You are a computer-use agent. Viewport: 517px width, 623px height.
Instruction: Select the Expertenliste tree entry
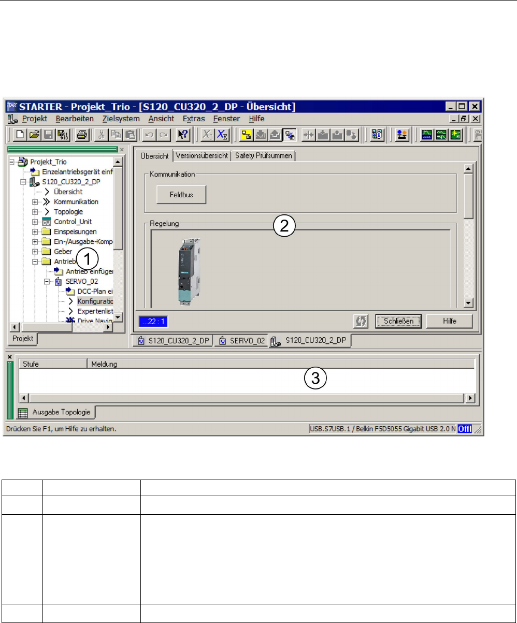click(x=95, y=312)
